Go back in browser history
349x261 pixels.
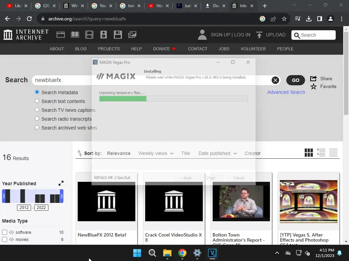point(7,19)
